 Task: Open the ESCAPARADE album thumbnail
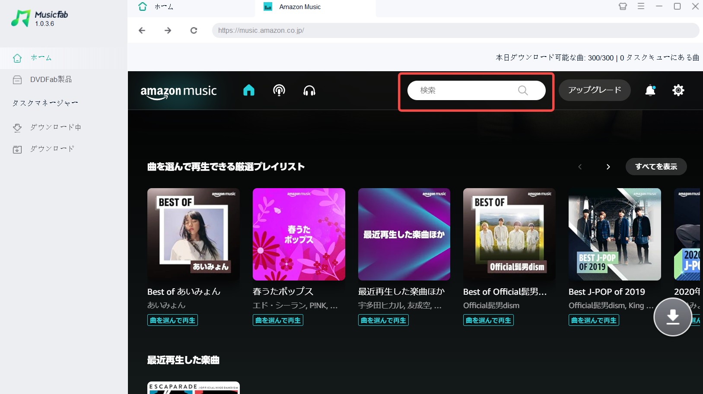tap(194, 388)
